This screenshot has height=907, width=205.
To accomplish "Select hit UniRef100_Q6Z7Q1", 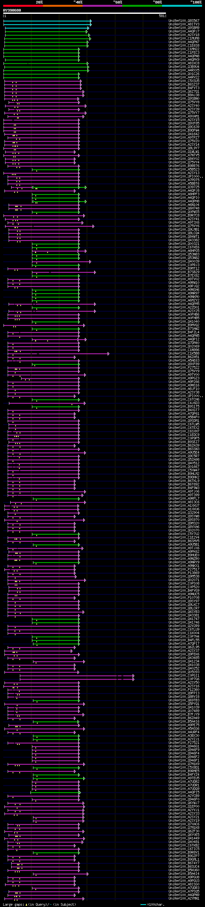I will pyautogui.click(x=184, y=92).
